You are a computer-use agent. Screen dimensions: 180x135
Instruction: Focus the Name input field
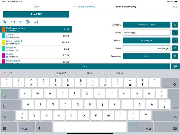[x=147, y=33]
